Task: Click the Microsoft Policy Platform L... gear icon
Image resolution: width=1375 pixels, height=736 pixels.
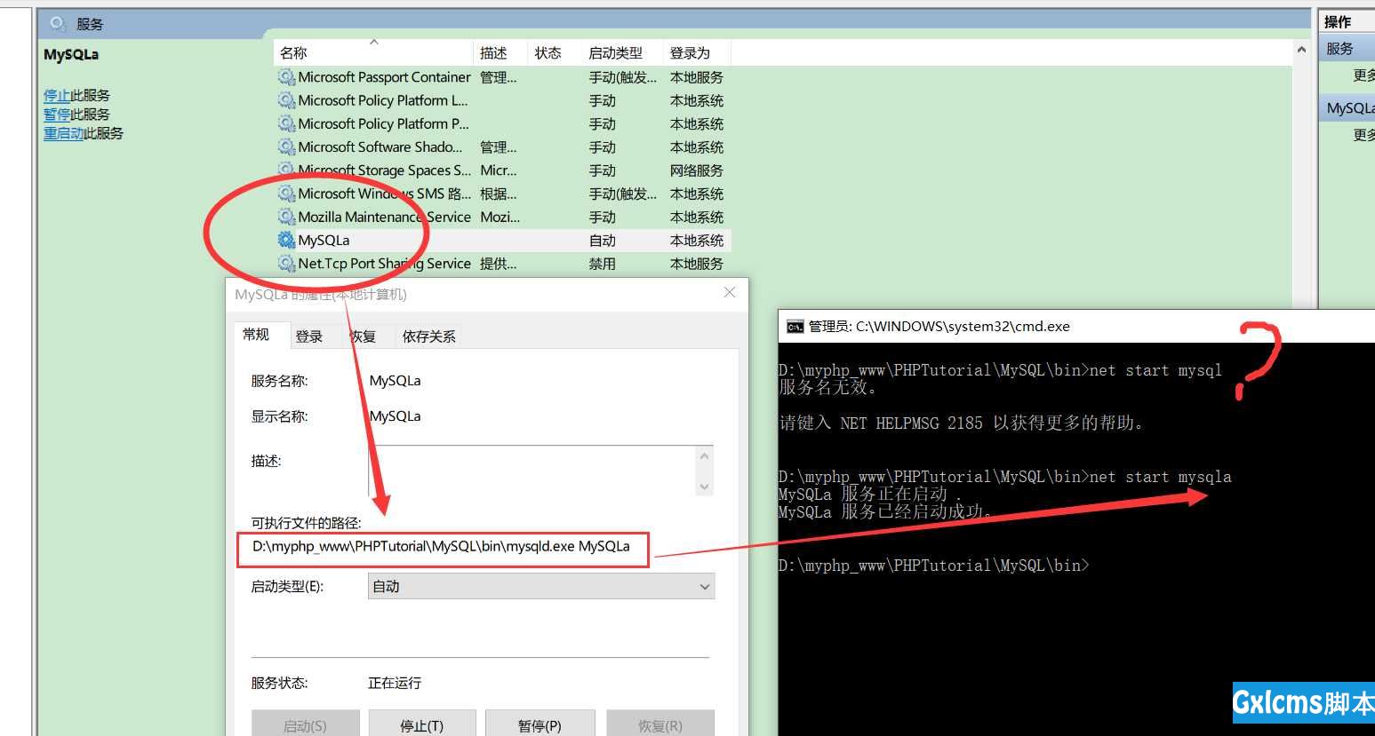Action: click(x=286, y=100)
